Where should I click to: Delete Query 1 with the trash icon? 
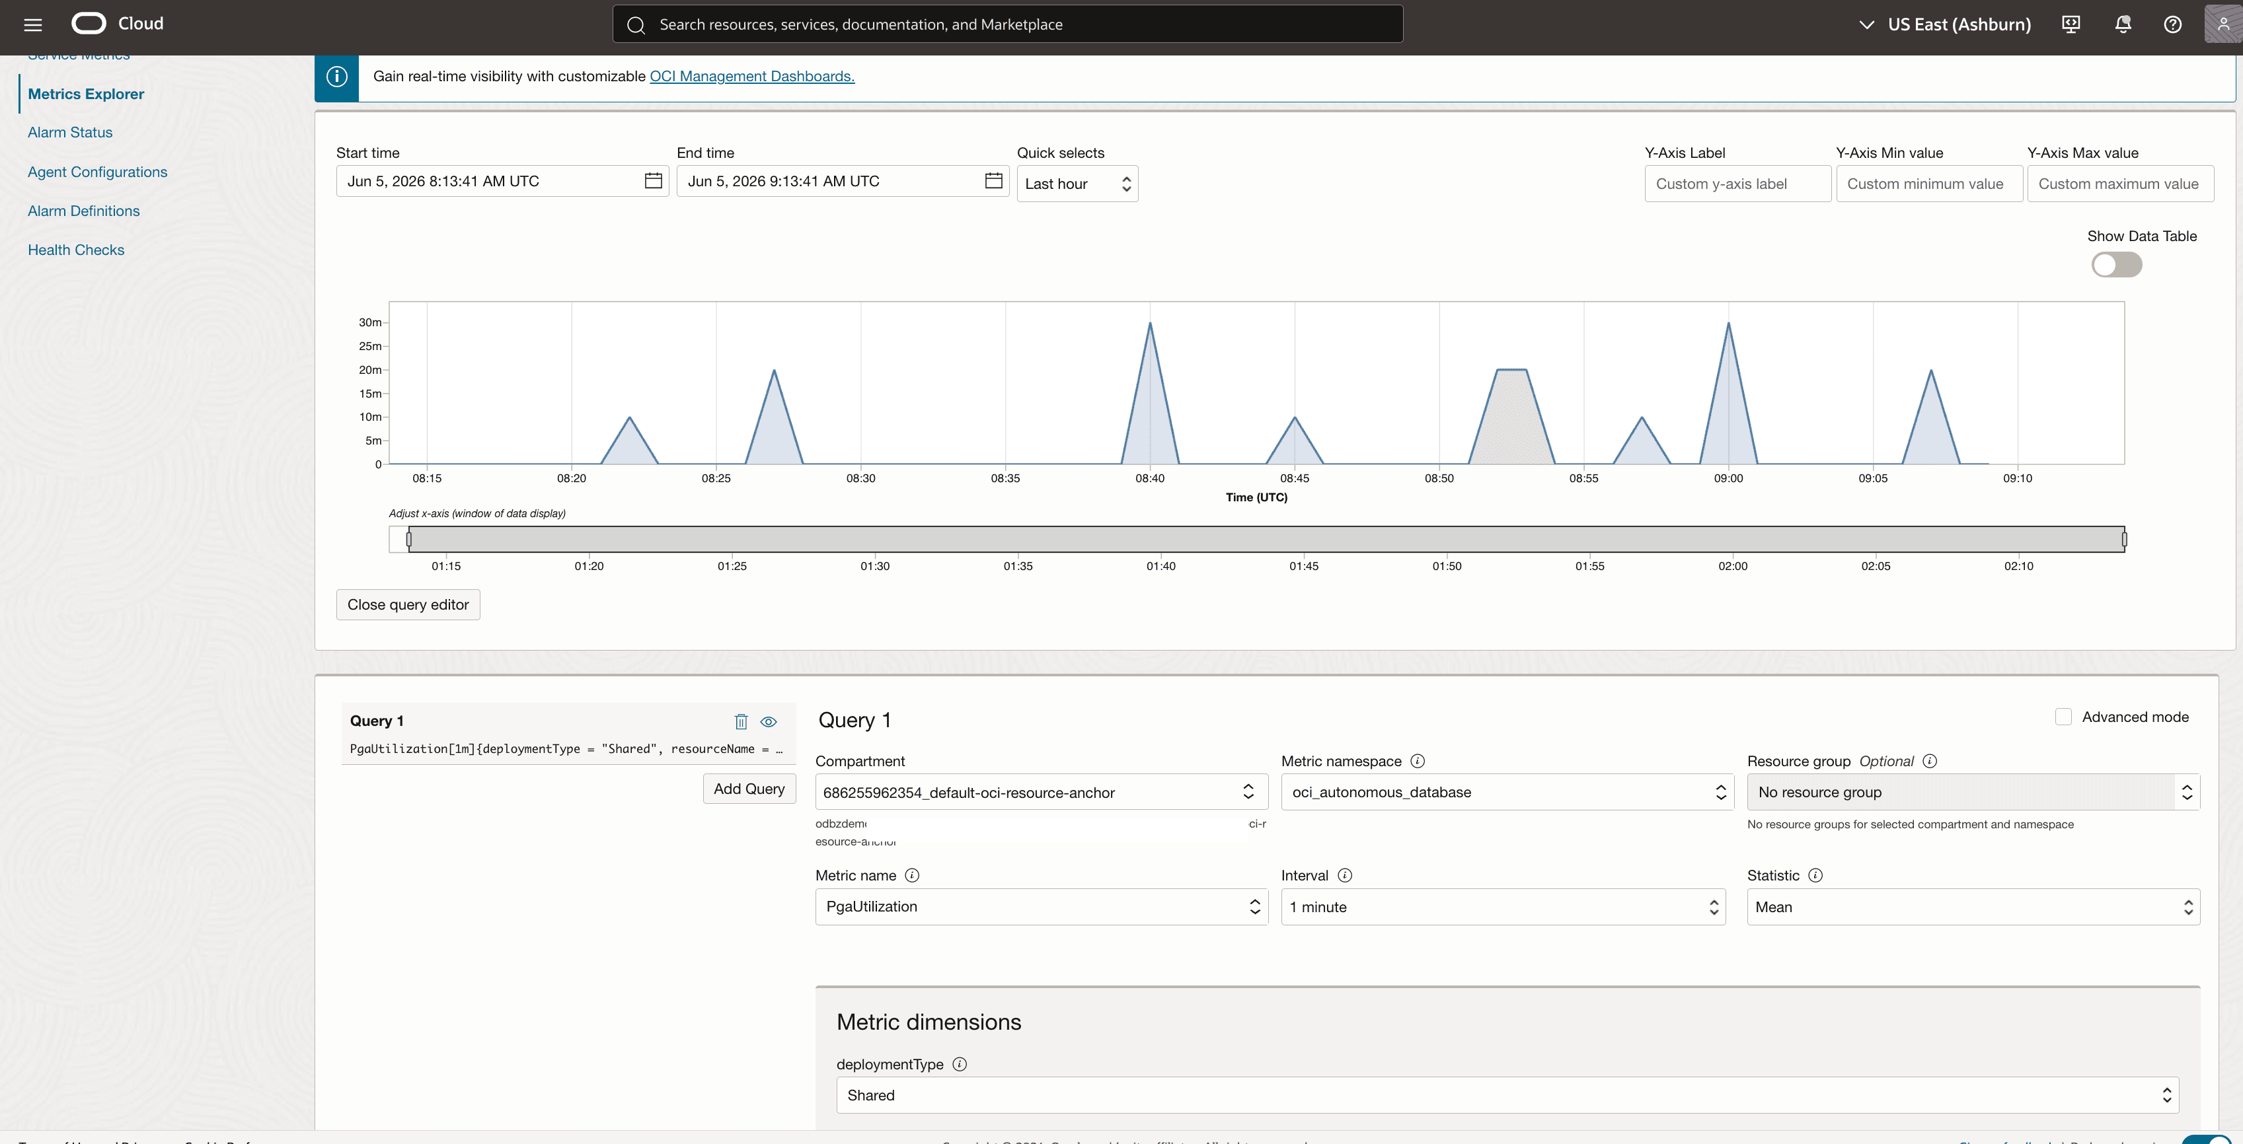(741, 721)
